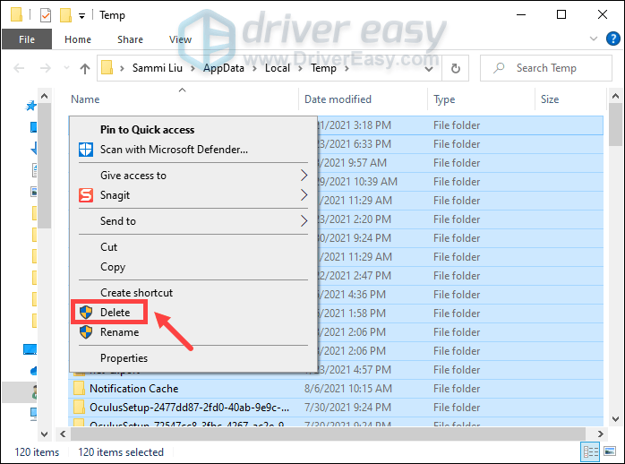
Task: Click the Search Temp field
Action: [x=545, y=68]
